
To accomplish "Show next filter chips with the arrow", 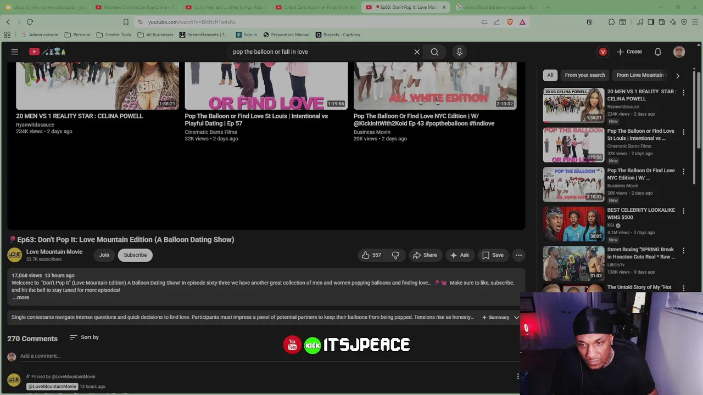I will (677, 76).
